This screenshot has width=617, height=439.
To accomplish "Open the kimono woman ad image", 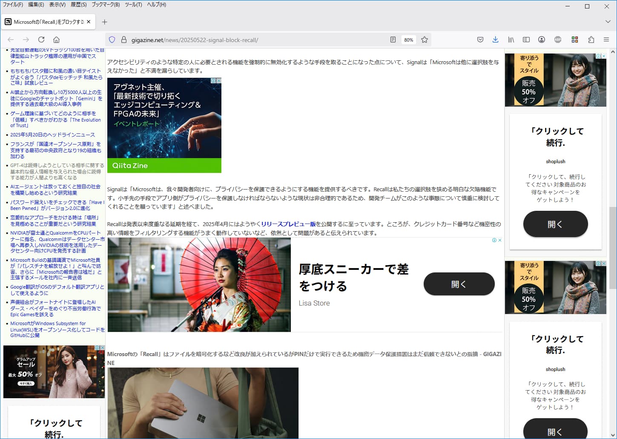I will tap(199, 285).
